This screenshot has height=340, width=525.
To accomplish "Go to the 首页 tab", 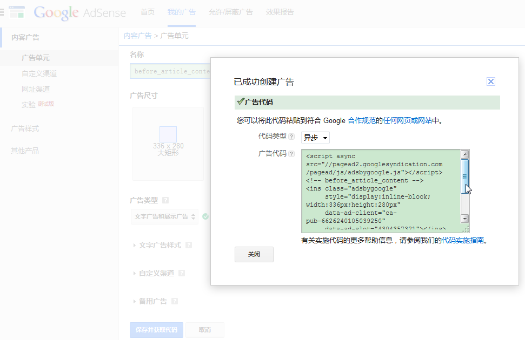I will click(x=148, y=12).
